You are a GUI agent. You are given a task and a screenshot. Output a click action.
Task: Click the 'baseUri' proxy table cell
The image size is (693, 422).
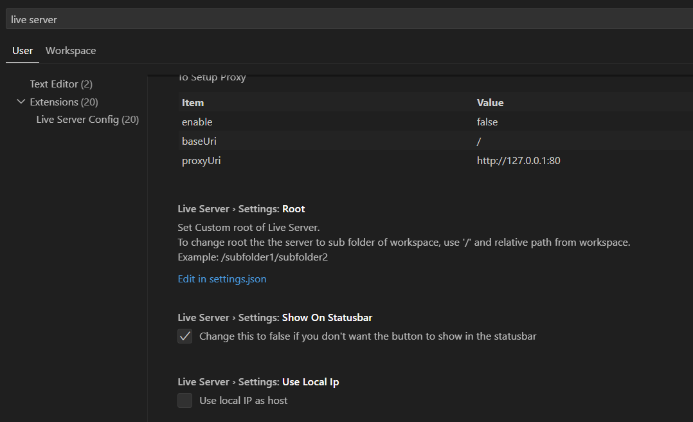199,141
